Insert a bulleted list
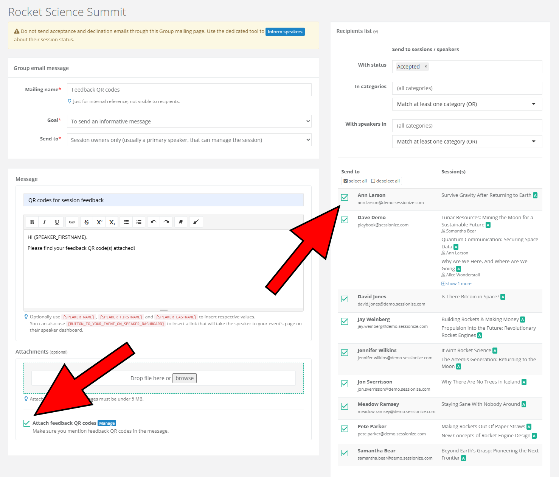This screenshot has width=559, height=477. [126, 222]
